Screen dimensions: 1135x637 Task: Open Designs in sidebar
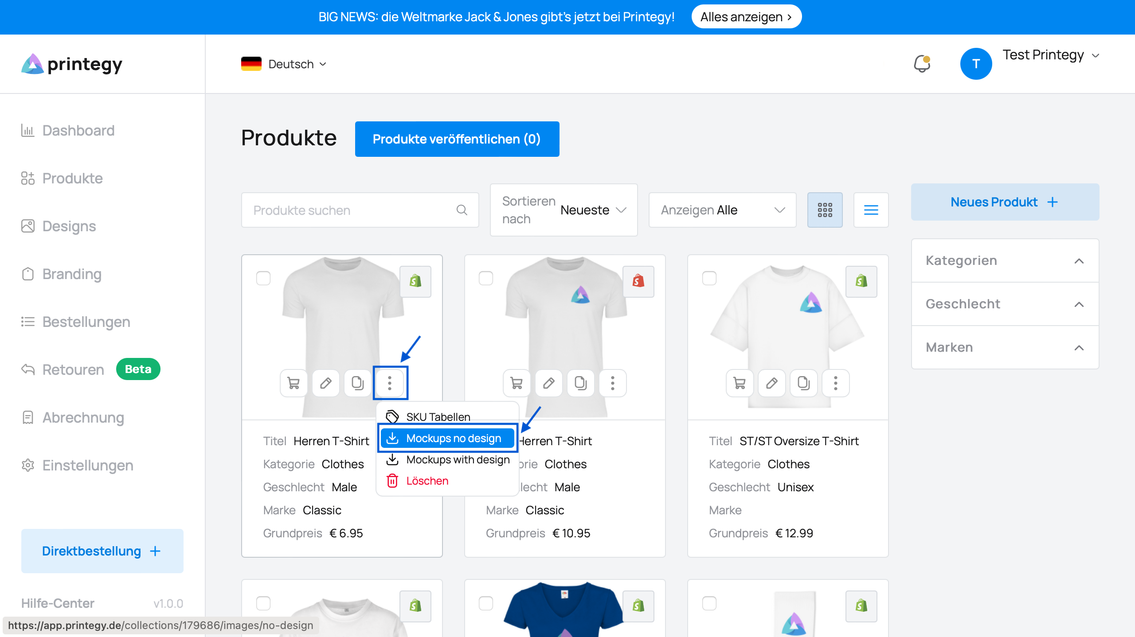point(59,226)
